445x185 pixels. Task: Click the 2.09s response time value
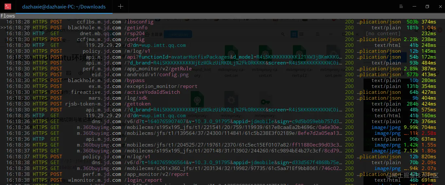click(429, 163)
